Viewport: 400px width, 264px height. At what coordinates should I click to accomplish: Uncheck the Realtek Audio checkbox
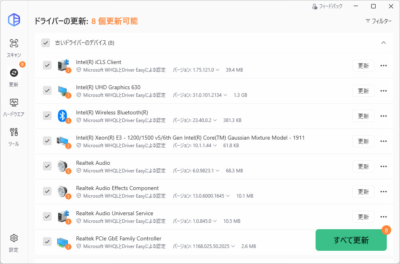click(47, 166)
